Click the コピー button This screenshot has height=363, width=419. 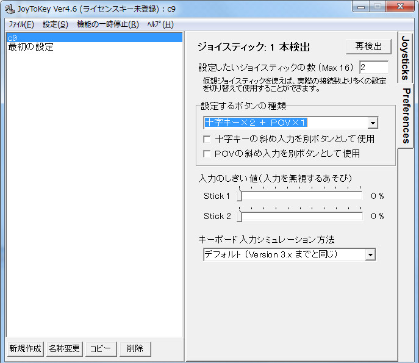(101, 348)
